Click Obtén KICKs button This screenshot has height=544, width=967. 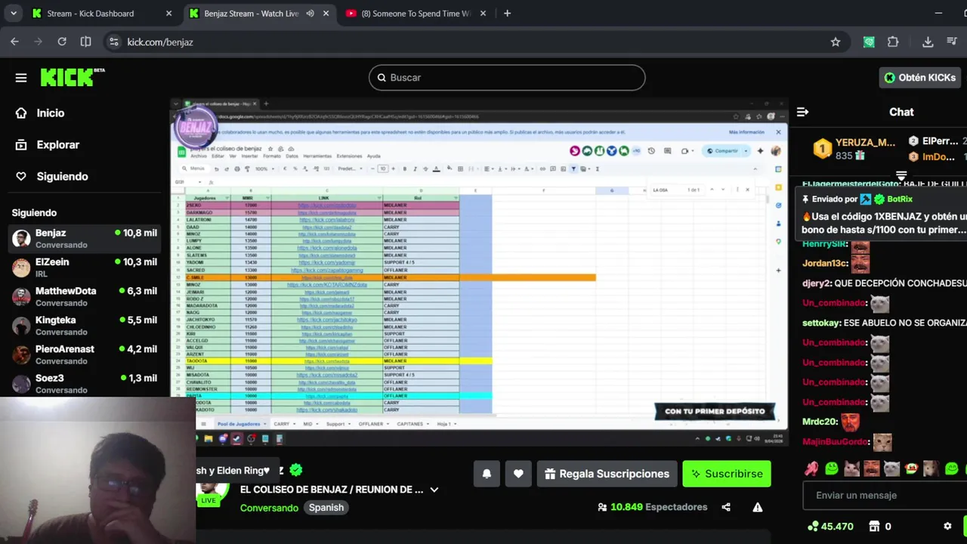pos(920,77)
